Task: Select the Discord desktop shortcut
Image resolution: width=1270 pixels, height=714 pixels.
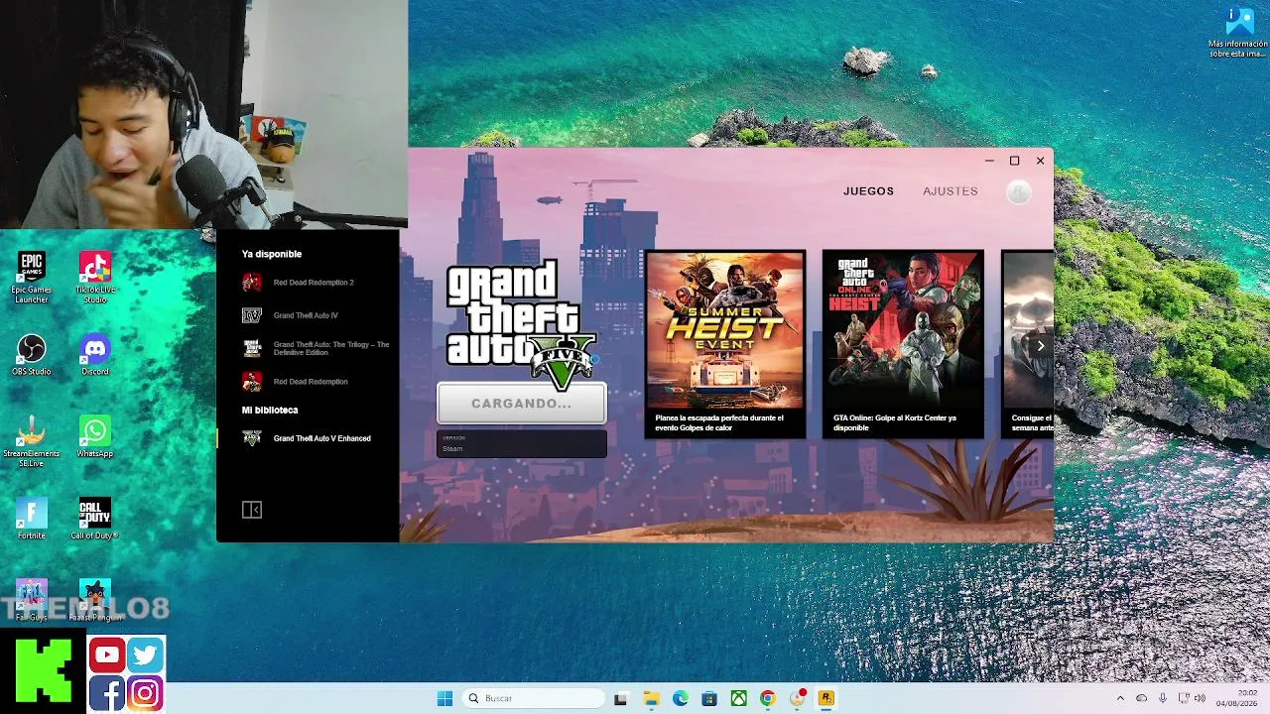Action: [x=95, y=355]
